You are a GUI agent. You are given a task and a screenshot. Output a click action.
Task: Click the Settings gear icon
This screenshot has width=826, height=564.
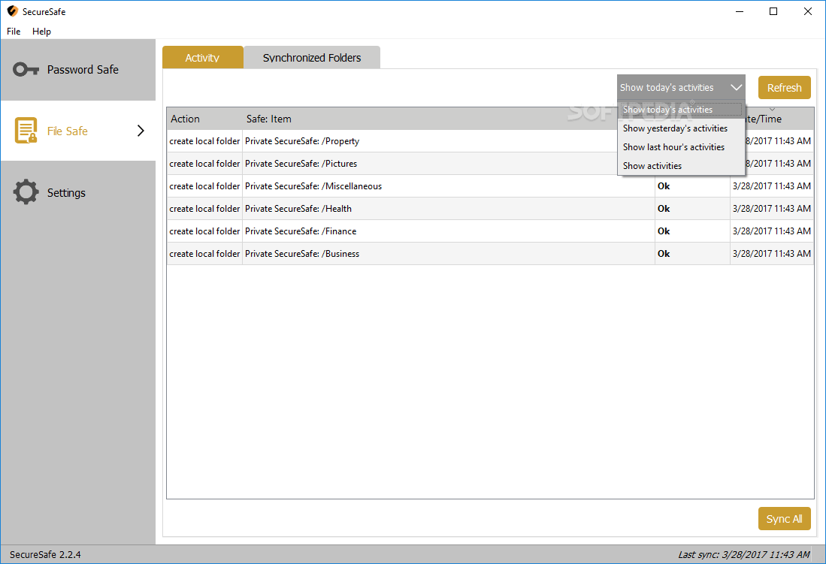pyautogui.click(x=26, y=192)
